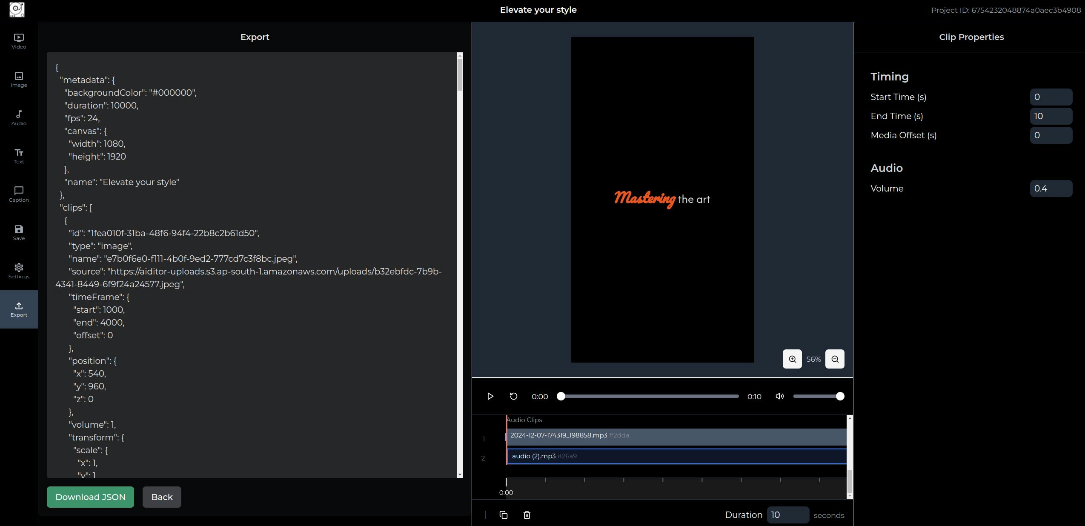
Task: Click the Volume value field
Action: [1051, 189]
